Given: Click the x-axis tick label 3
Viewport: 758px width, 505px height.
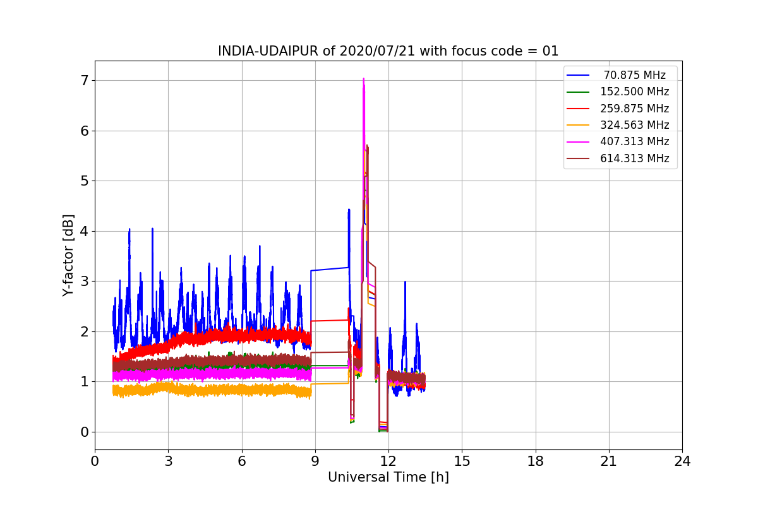Looking at the screenshot, I should click(168, 461).
